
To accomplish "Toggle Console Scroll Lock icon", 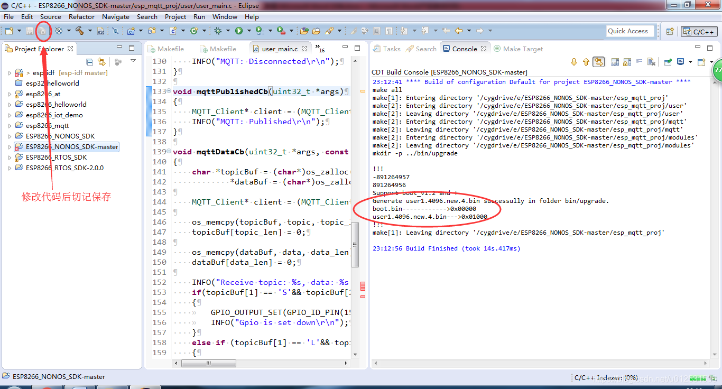I will pyautogui.click(x=627, y=62).
